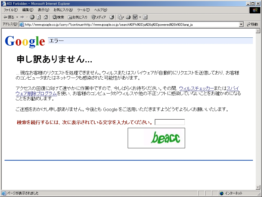The height and width of the screenshot is (197, 262).
Task: Click the page icon in address bar
Action: point(22,25)
